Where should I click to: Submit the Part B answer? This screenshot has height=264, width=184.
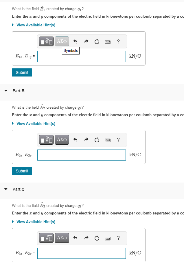(22, 171)
